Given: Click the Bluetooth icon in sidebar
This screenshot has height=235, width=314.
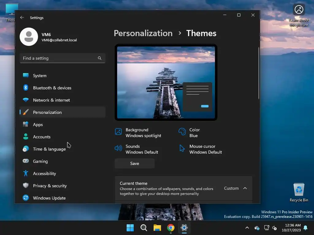Looking at the screenshot, I should [26, 88].
